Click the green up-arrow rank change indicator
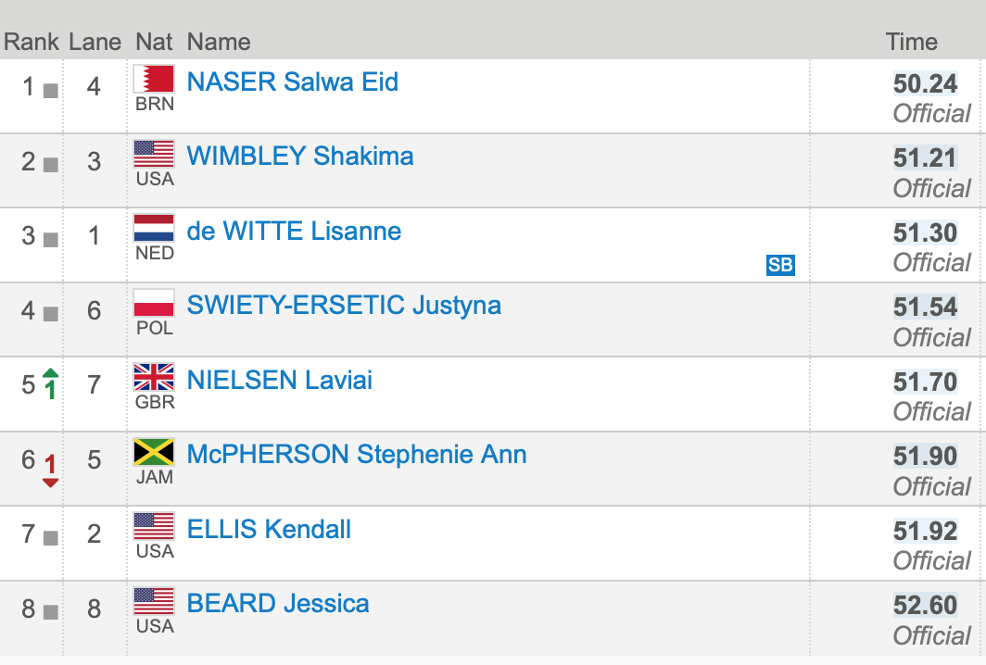 (50, 383)
